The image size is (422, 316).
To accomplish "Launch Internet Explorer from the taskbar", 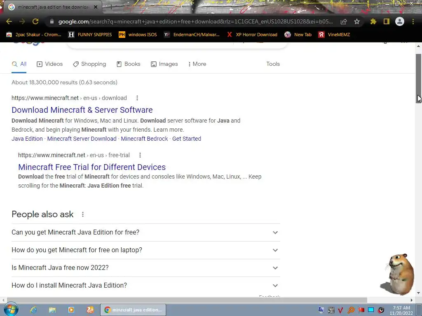I will coord(33,310).
